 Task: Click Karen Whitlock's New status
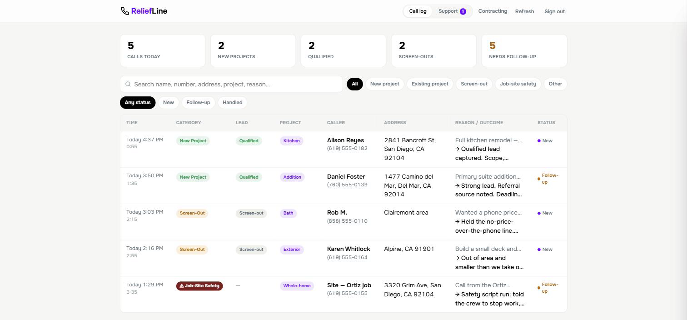point(545,250)
